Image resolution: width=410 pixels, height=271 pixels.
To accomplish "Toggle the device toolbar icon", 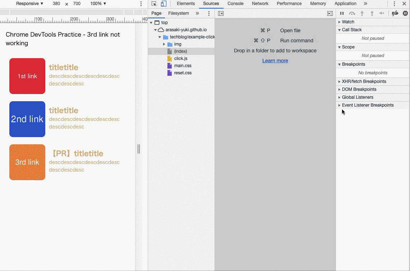I will tap(163, 4).
